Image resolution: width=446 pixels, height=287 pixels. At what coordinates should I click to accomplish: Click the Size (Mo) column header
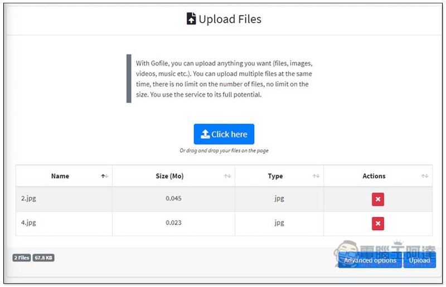(169, 176)
